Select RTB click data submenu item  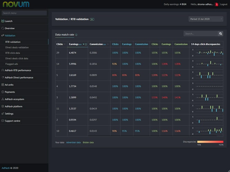(x=13, y=53)
